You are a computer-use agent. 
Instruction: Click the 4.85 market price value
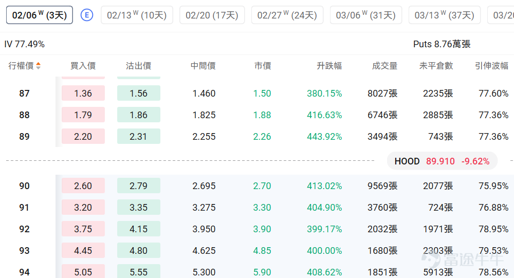click(262, 250)
